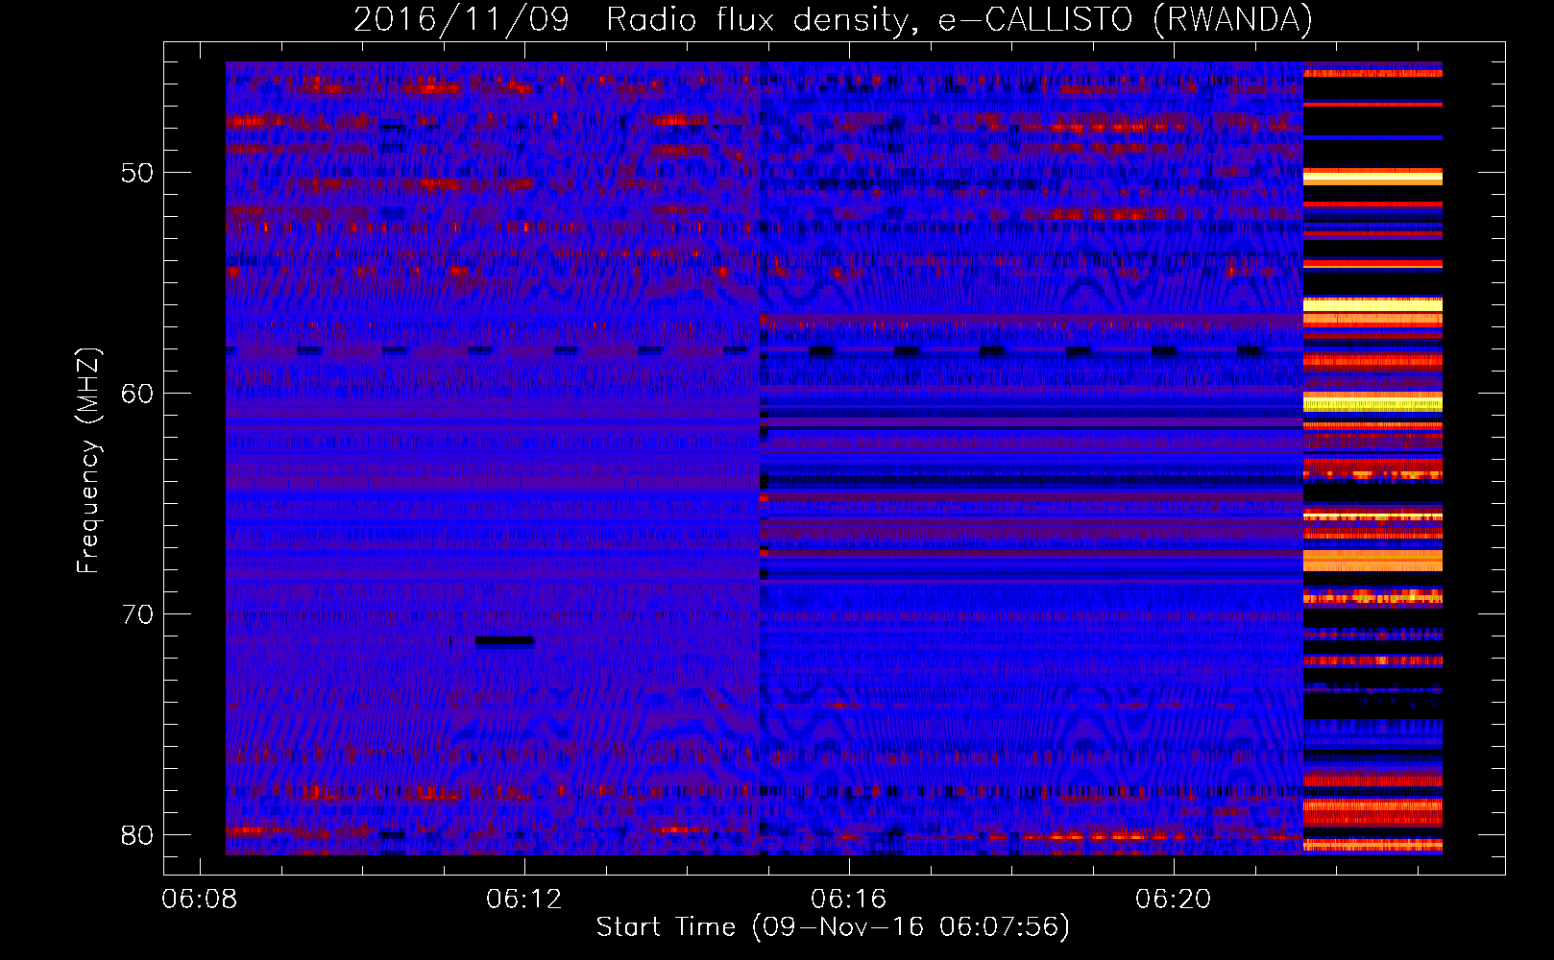Screen dimensions: 1554x960
Task: Click the '70' frequency tick label
Action: click(136, 614)
